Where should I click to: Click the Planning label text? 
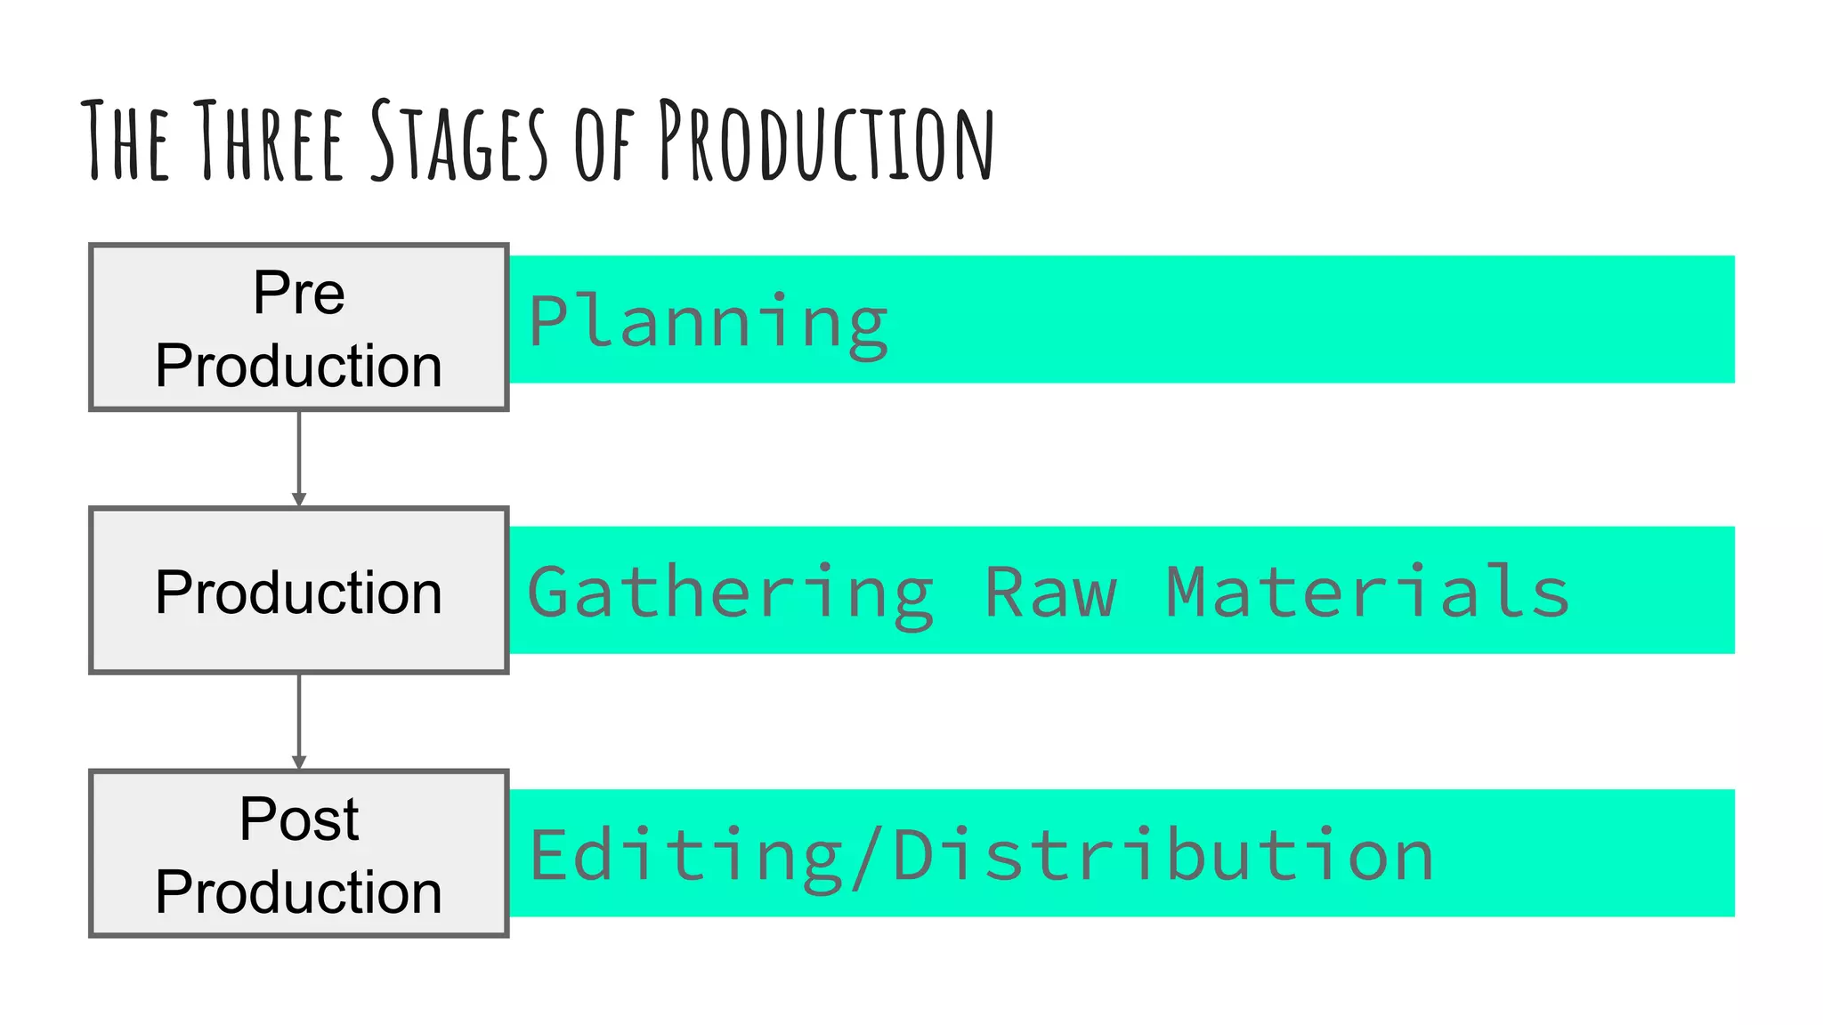coord(708,322)
